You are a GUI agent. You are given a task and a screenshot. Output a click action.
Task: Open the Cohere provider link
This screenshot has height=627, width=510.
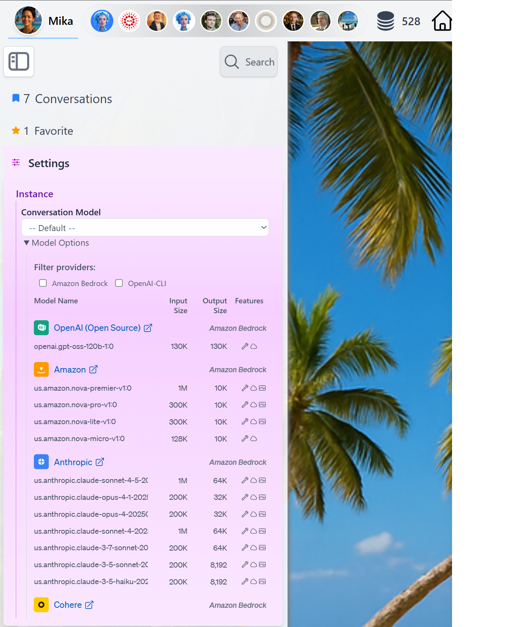(x=68, y=605)
